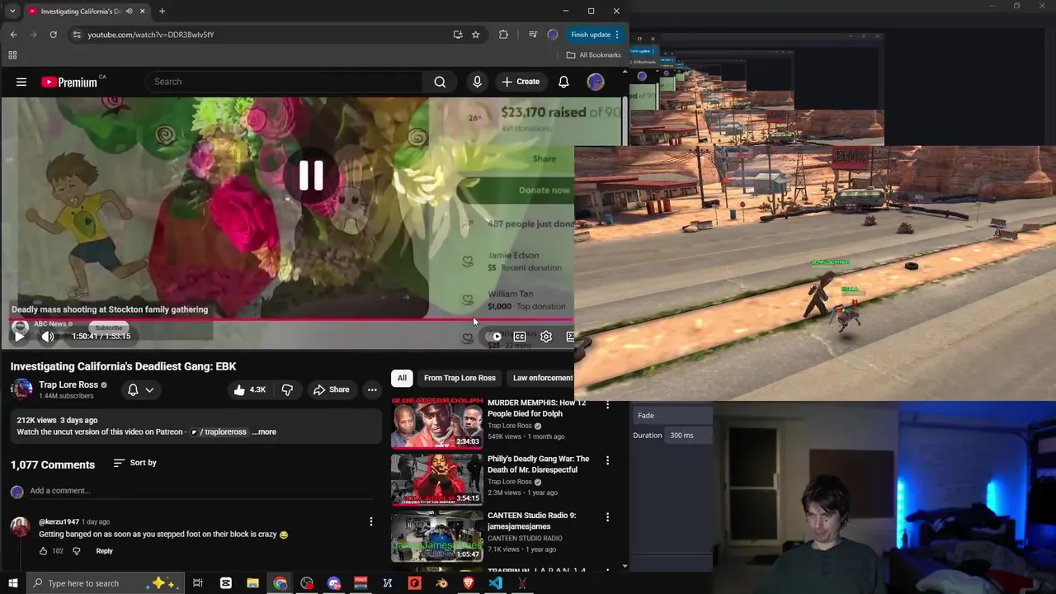This screenshot has height=594, width=1056.
Task: Click the Add a comment field
Action: [x=202, y=491]
